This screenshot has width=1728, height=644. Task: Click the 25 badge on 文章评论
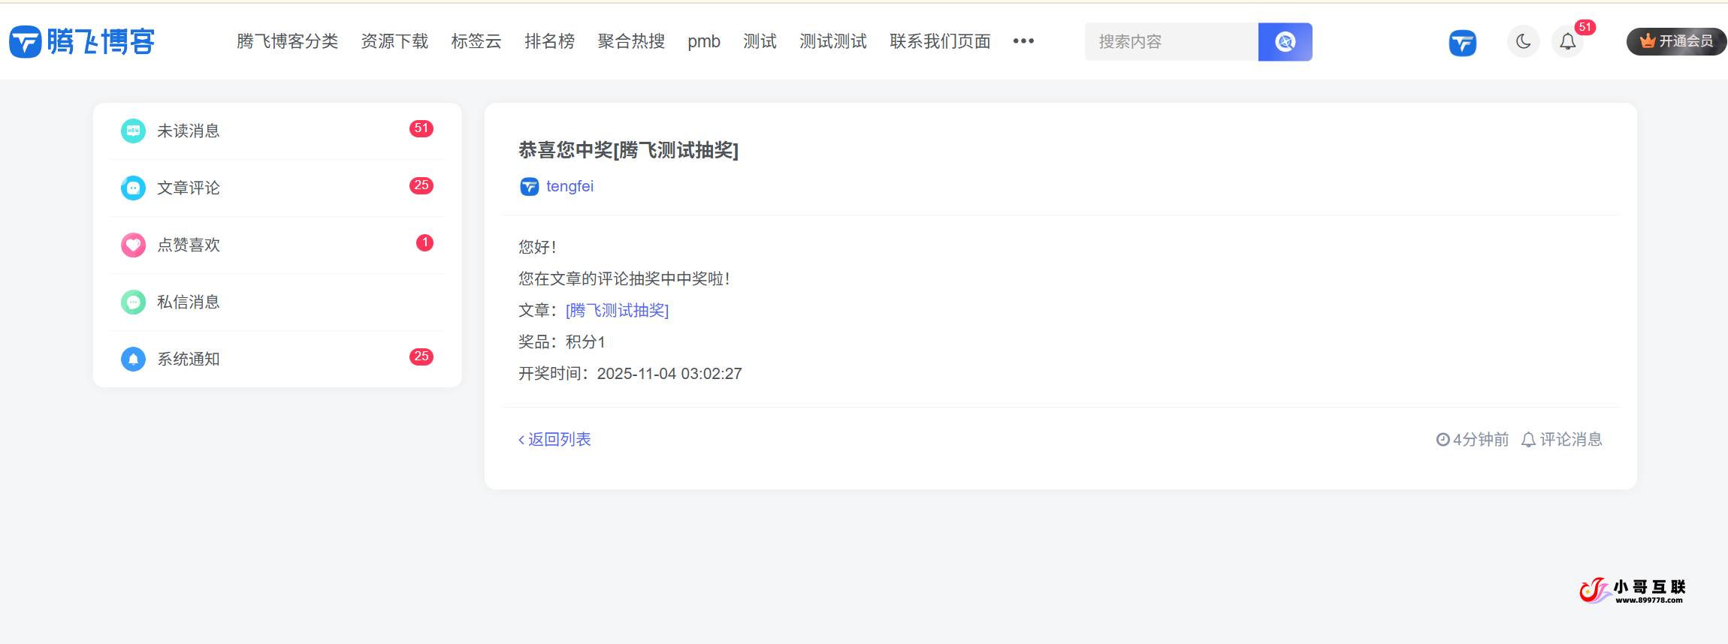[421, 185]
